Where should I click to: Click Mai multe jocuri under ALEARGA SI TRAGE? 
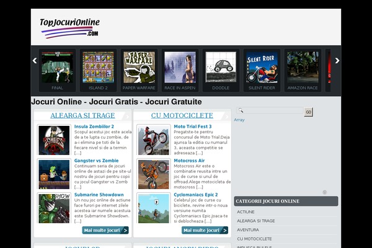tap(105, 230)
